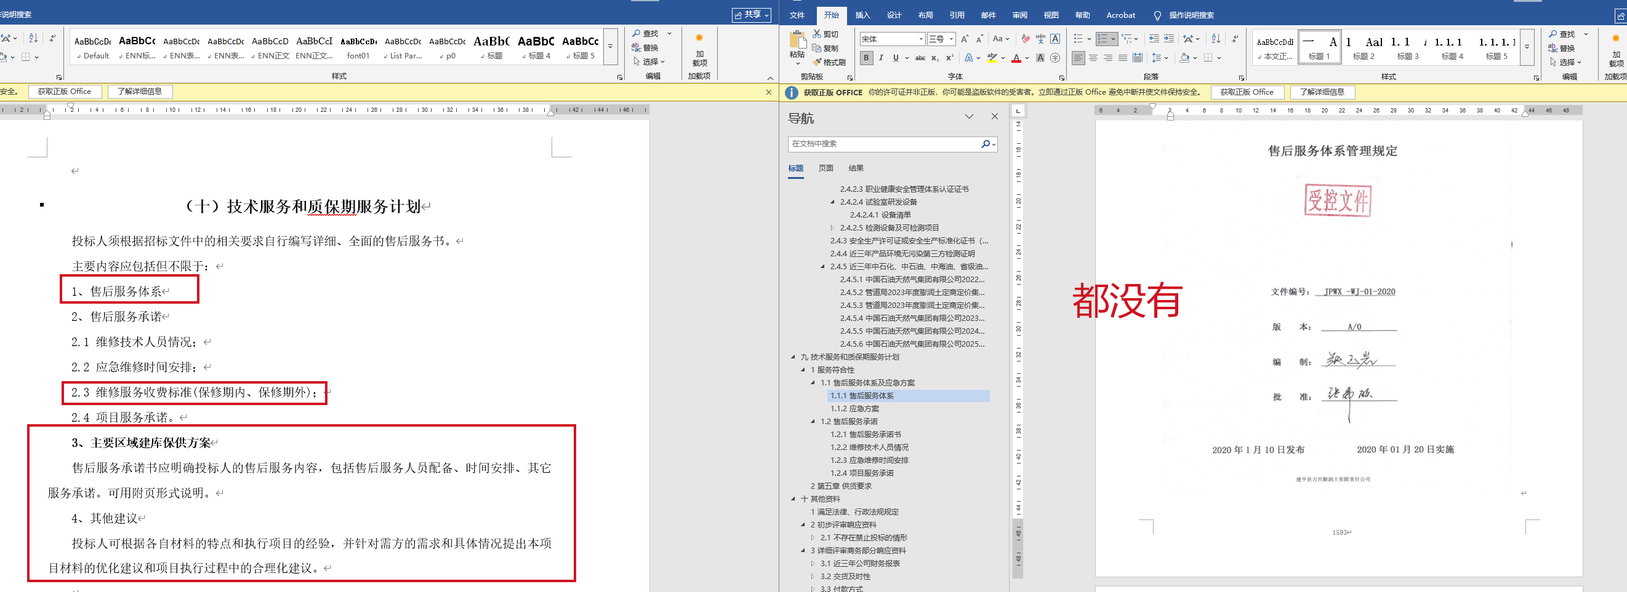
Task: Click 获取正版 Office button in the left window
Action: (x=65, y=92)
